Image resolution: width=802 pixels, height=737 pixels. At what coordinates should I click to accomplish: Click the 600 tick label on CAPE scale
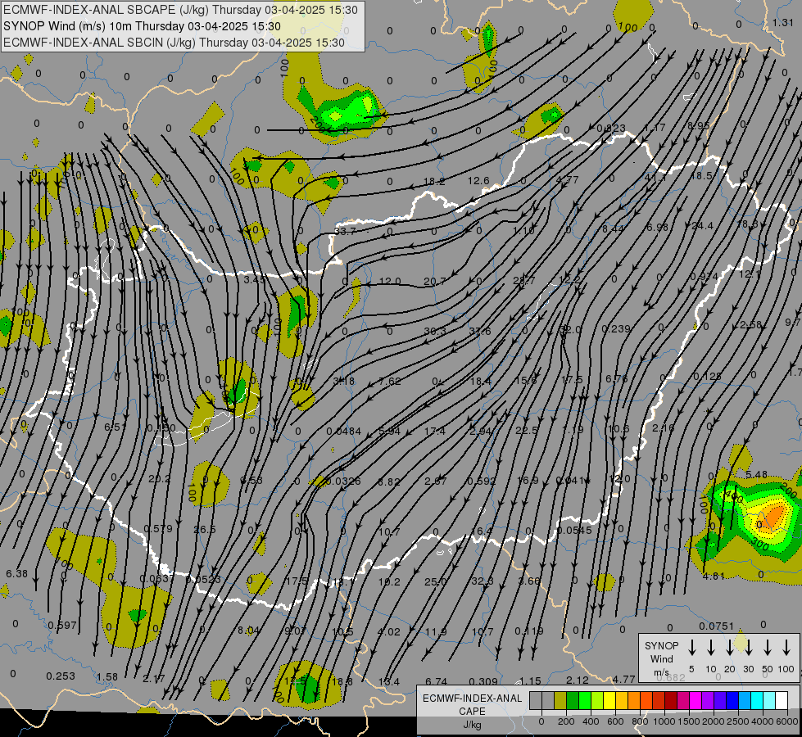[x=615, y=721]
